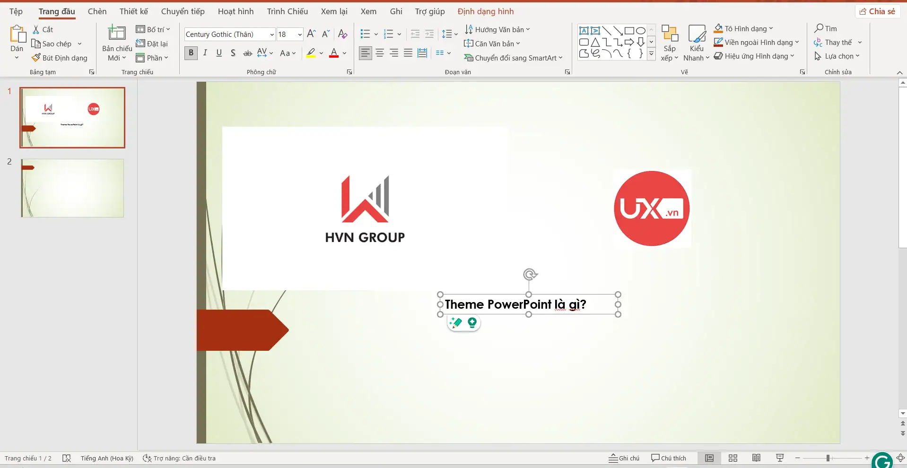Start Slide Show from the status bar icon
Viewport: 907px width, 468px height.
[x=780, y=458]
